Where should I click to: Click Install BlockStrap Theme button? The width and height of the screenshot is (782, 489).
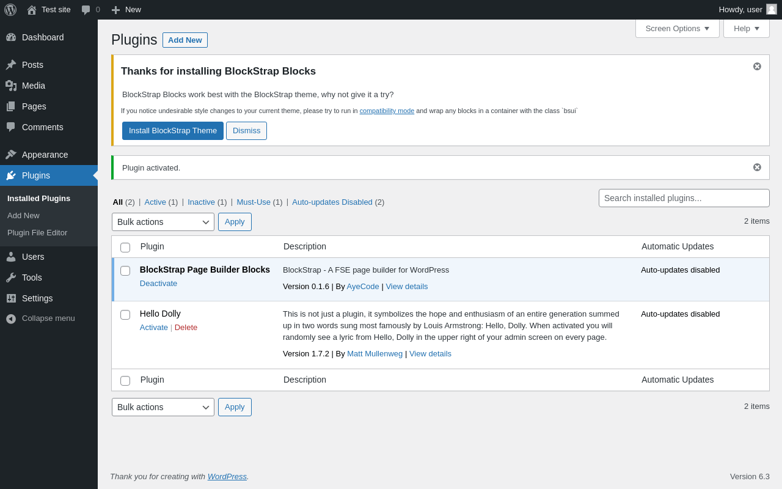point(173,131)
